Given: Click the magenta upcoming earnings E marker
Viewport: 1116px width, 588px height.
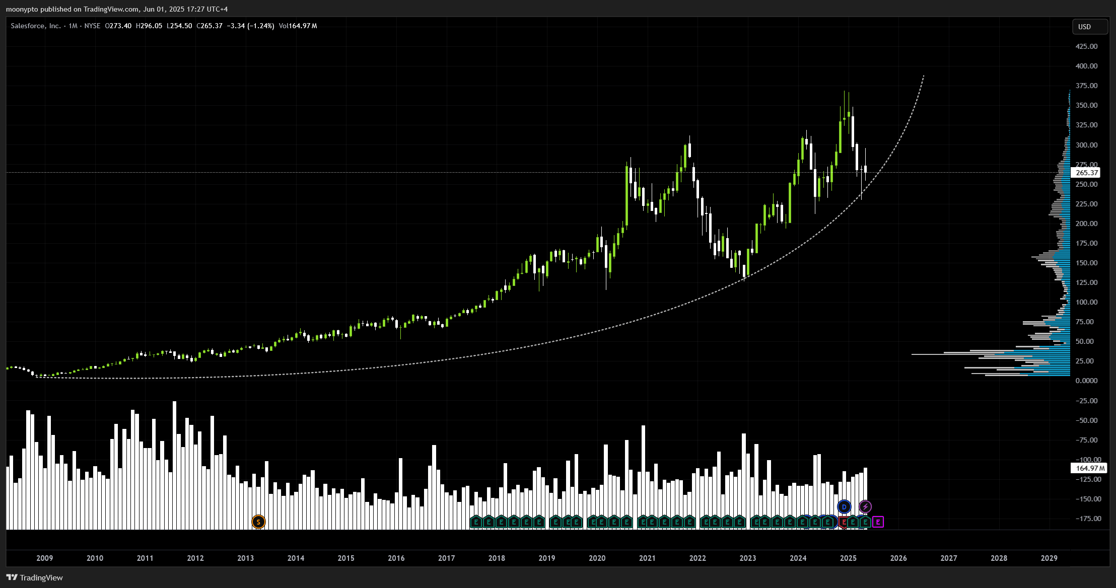Looking at the screenshot, I should pos(878,522).
